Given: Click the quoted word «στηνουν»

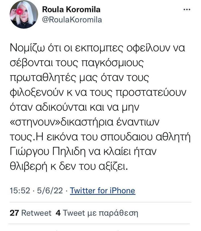Looking at the screenshot, I should click(x=35, y=122).
